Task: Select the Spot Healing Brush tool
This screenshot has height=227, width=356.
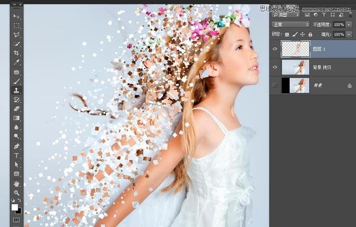Action: (16, 72)
